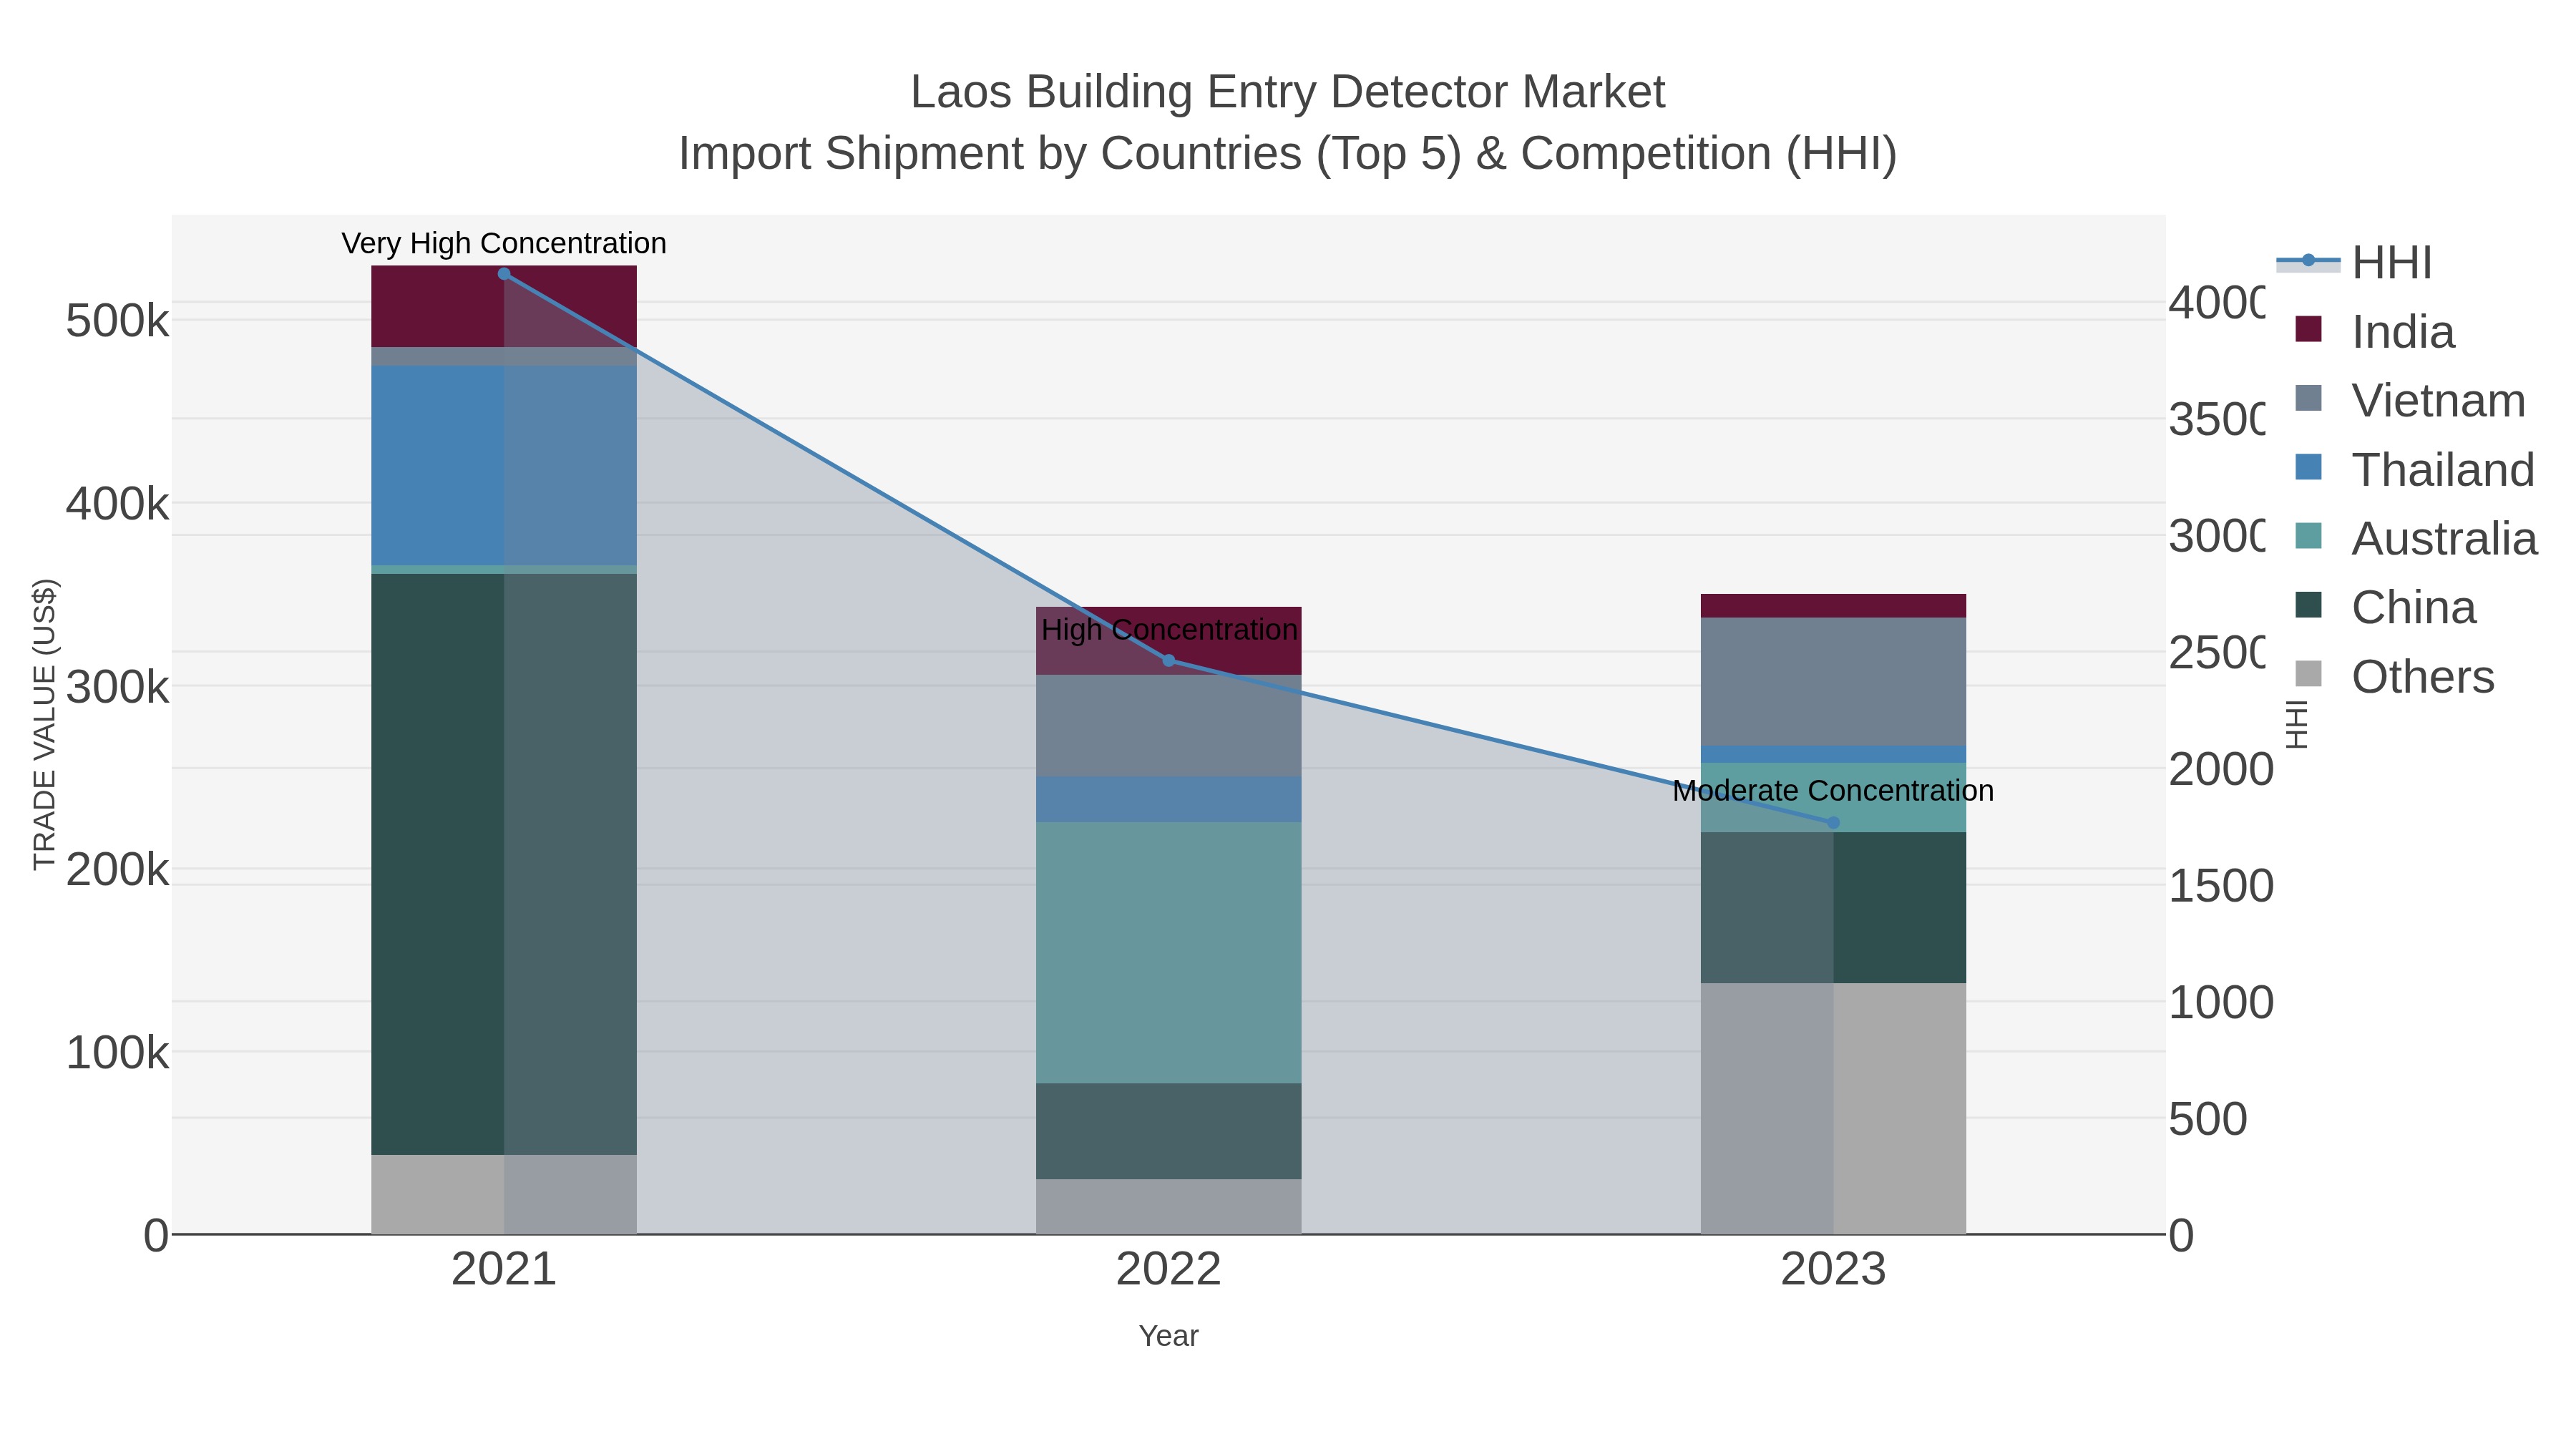Click the Australia segment of the 2022 bar
Viewport: 2576px width, 1449px height.
coord(1169,953)
